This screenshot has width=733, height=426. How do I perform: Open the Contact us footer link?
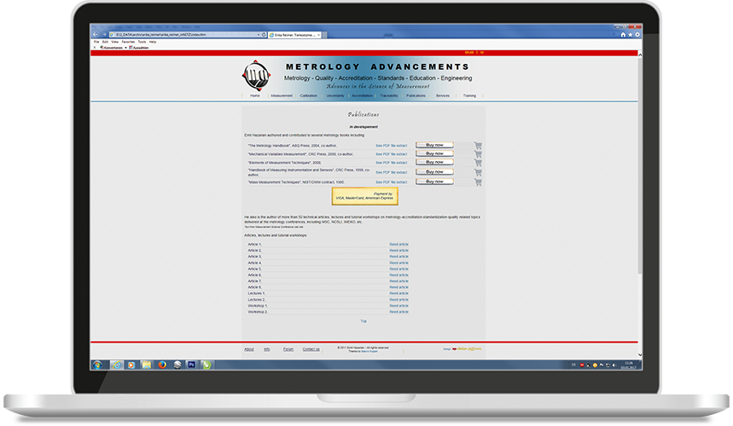(311, 349)
